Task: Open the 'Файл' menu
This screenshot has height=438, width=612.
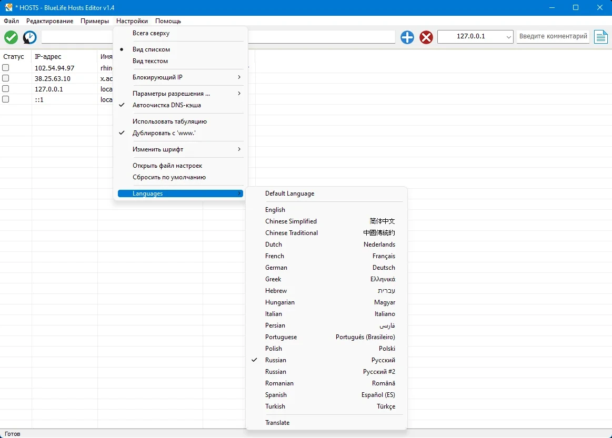Action: click(12, 21)
